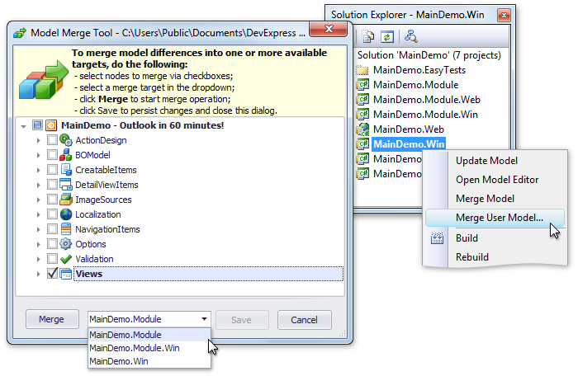Click the Save button
The height and width of the screenshot is (376, 578).
(x=242, y=320)
